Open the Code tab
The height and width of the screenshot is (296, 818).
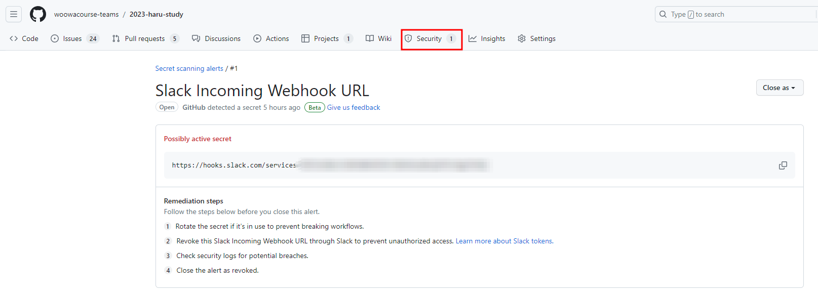tap(24, 38)
